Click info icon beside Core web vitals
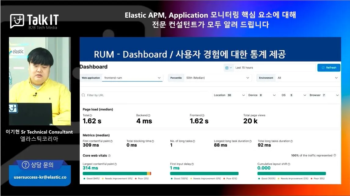Image resolution: width=350 pixels, height=196 pixels. [109, 156]
